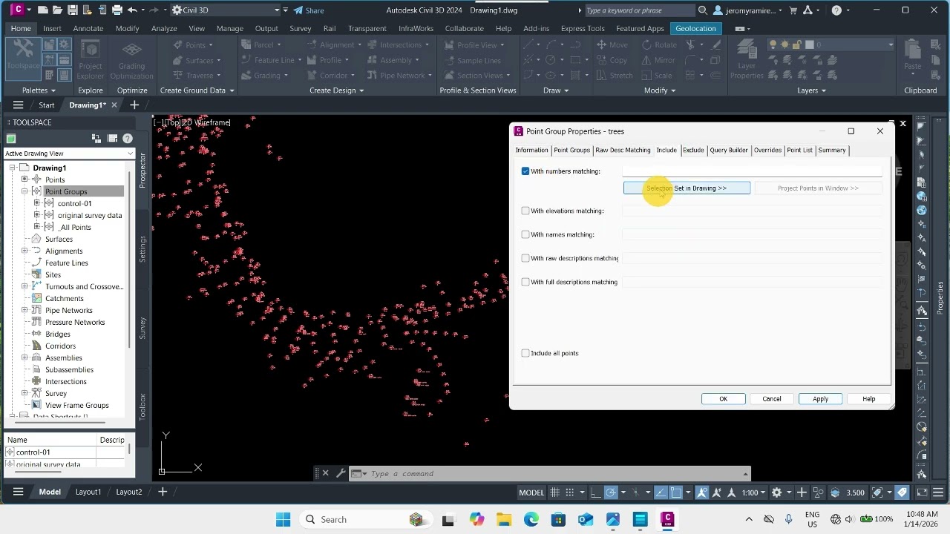
Task: Toggle MODEL space status bar button
Action: pos(531,492)
